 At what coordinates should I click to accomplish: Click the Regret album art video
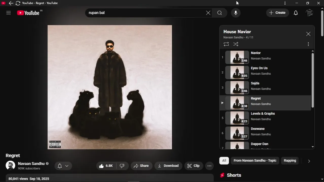pyautogui.click(x=110, y=87)
